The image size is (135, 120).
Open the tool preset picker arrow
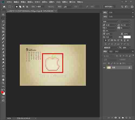[x=12, y=7]
